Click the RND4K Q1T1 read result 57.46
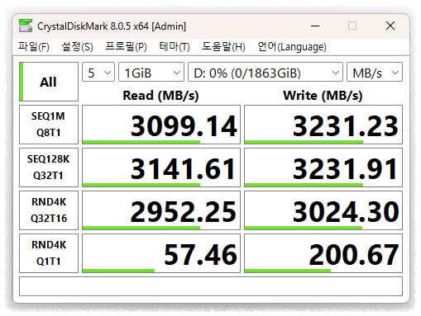This screenshot has width=421, height=316. click(x=161, y=253)
